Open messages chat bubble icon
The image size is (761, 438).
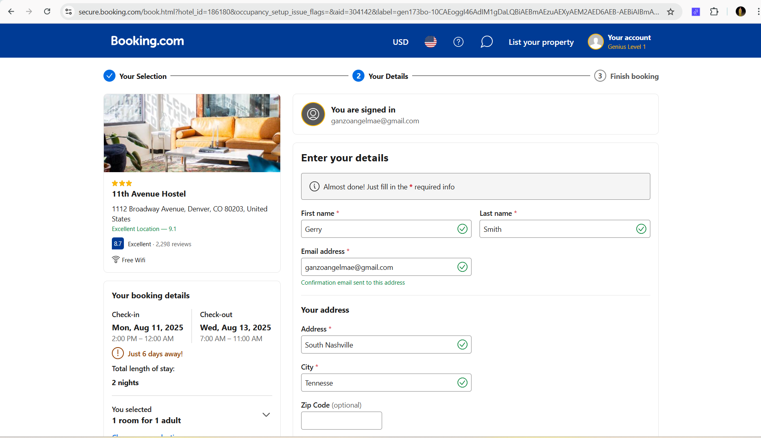click(x=486, y=42)
